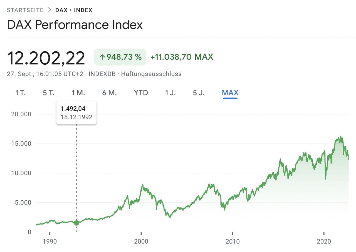Choose the 1 J. time range tab

[170, 93]
